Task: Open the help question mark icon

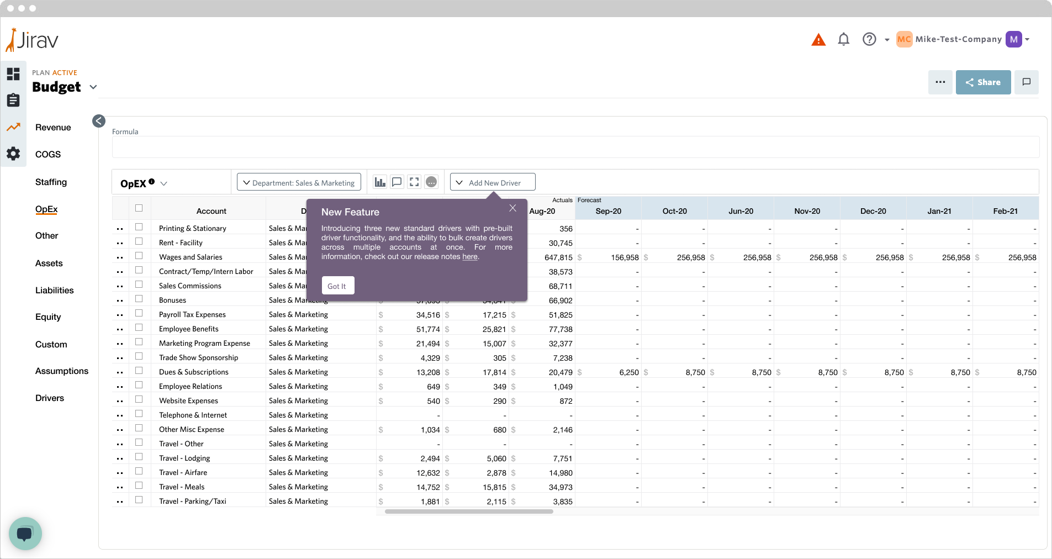Action: tap(869, 39)
